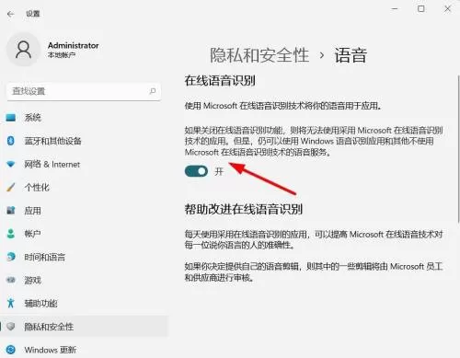Viewport: 460px width, 358px height.
Task: Click the back arrow icon
Action: [11, 14]
